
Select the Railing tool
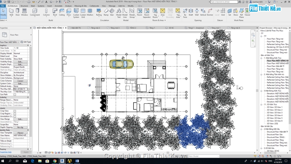click(x=99, y=12)
